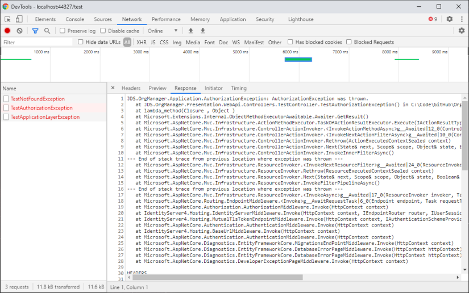Tick the TestAuthorizationException row checkbox
Image resolution: width=469 pixels, height=293 pixels.
(x=6, y=108)
